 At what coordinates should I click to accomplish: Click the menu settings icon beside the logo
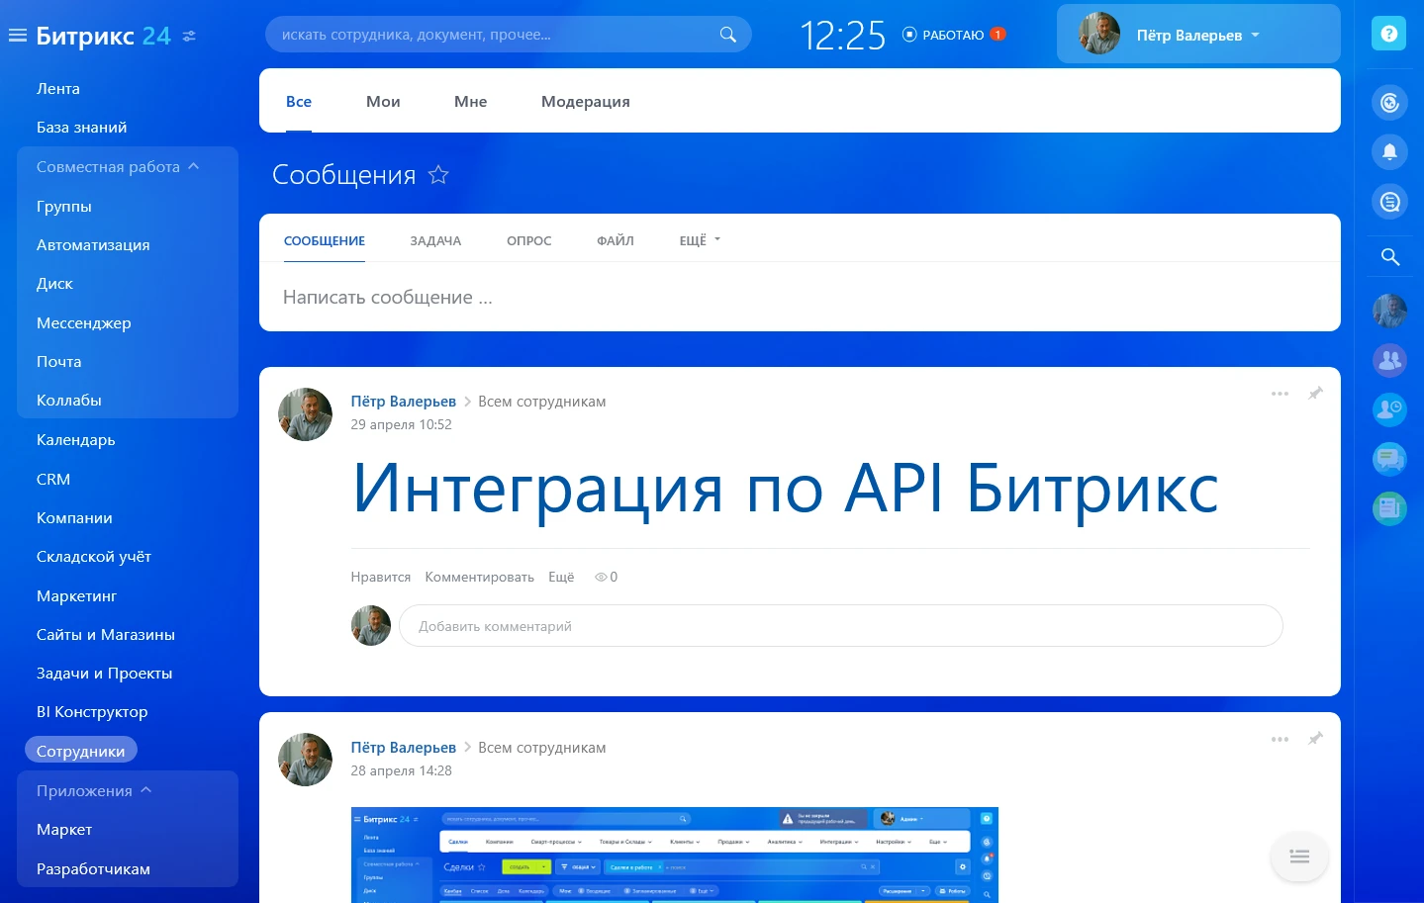coord(188,36)
